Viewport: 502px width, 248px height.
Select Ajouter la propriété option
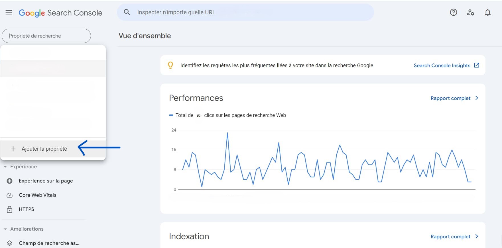53,149
